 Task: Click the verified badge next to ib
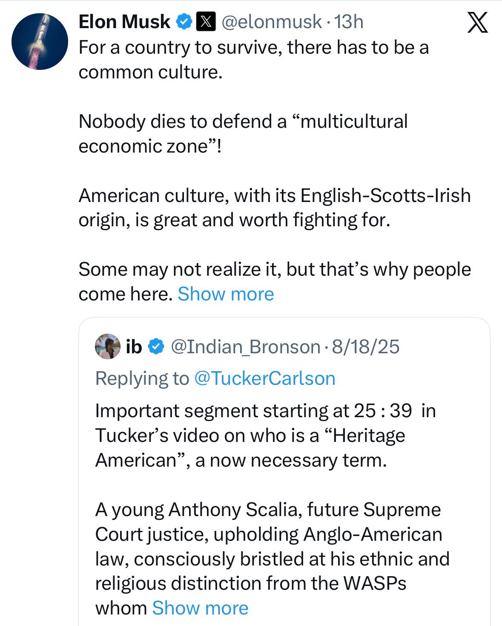156,347
